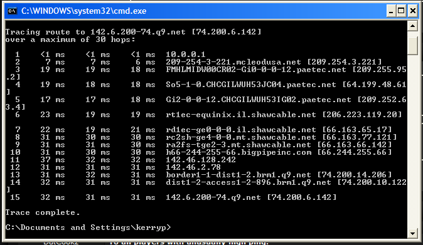Click the IP [66.163.65.17] on hop 7
The height and width of the screenshot is (245, 423).
pyautogui.click(x=357, y=130)
